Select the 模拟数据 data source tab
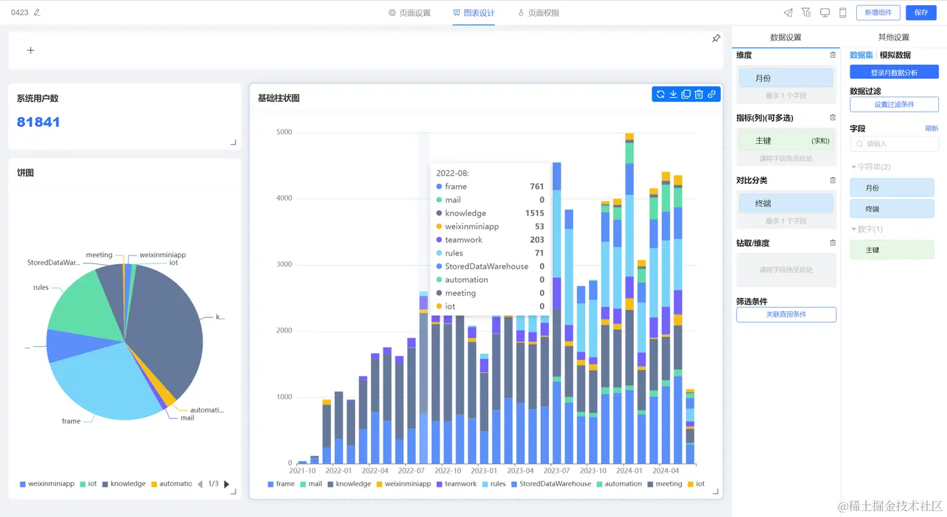Screen dimensions: 947x517 tap(895, 55)
